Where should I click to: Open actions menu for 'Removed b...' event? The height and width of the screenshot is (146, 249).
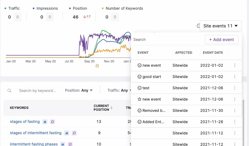[235, 111]
